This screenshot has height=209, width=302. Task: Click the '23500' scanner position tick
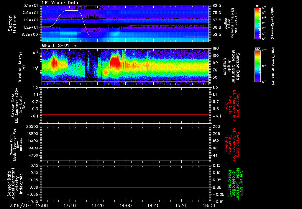(x=33, y=126)
